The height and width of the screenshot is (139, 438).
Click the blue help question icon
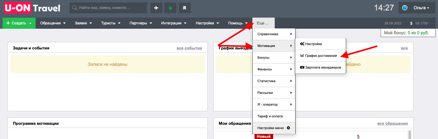(405, 8)
